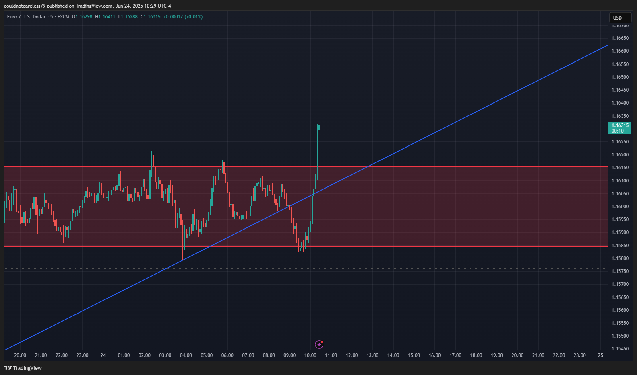The image size is (637, 375).
Task: Click the 1.16100 price axis label
Action: 620,181
